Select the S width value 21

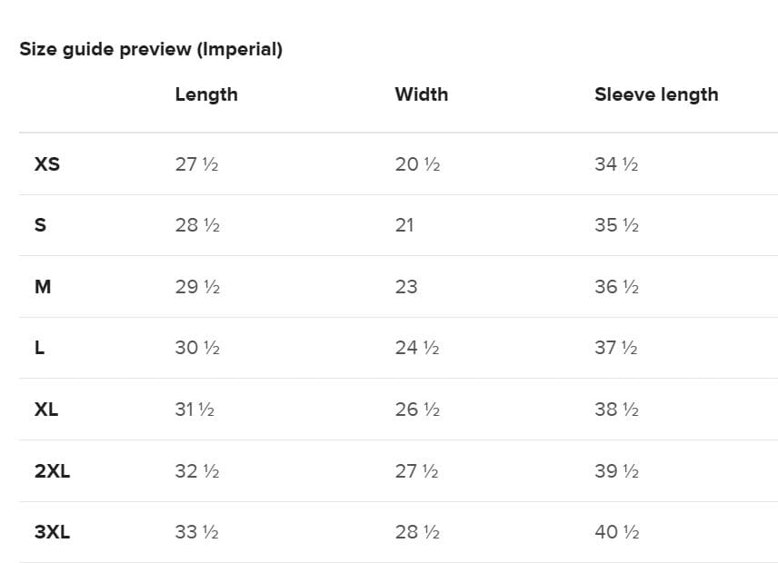pyautogui.click(x=404, y=225)
